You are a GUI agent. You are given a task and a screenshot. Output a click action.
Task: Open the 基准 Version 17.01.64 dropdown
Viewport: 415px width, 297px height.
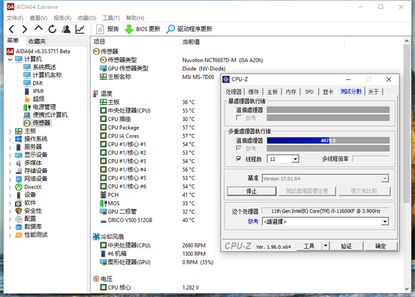385,178
